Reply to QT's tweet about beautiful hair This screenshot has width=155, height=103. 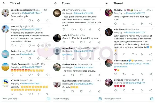click(64, 29)
